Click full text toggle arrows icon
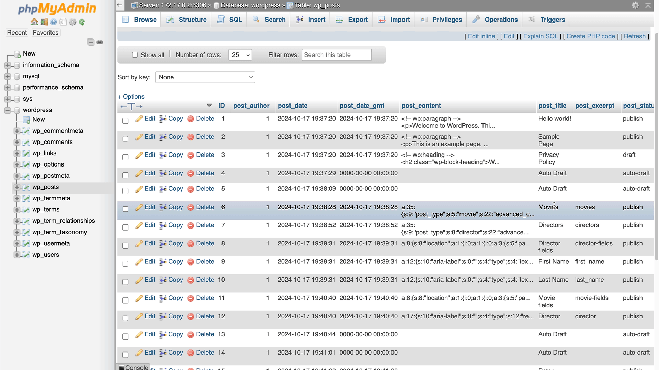This screenshot has width=659, height=370. click(131, 106)
